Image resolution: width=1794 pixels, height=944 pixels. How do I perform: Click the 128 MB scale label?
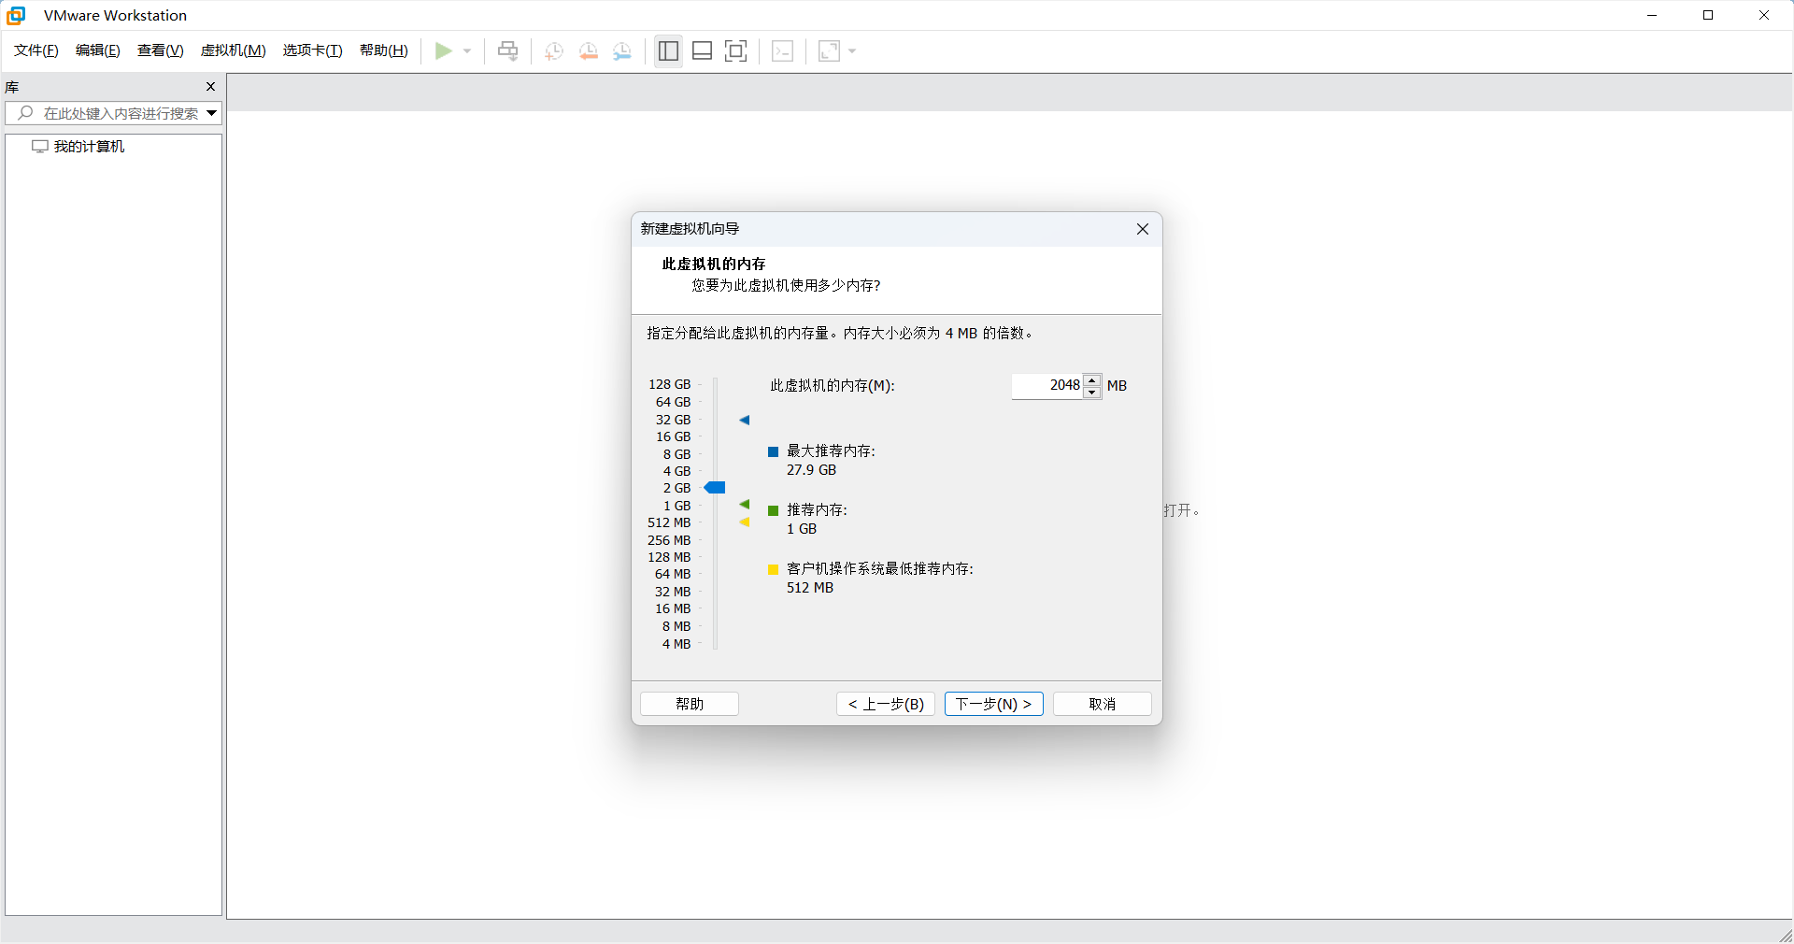[x=669, y=558]
